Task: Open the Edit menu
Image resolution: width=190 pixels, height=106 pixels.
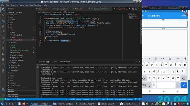Action: (7, 5)
